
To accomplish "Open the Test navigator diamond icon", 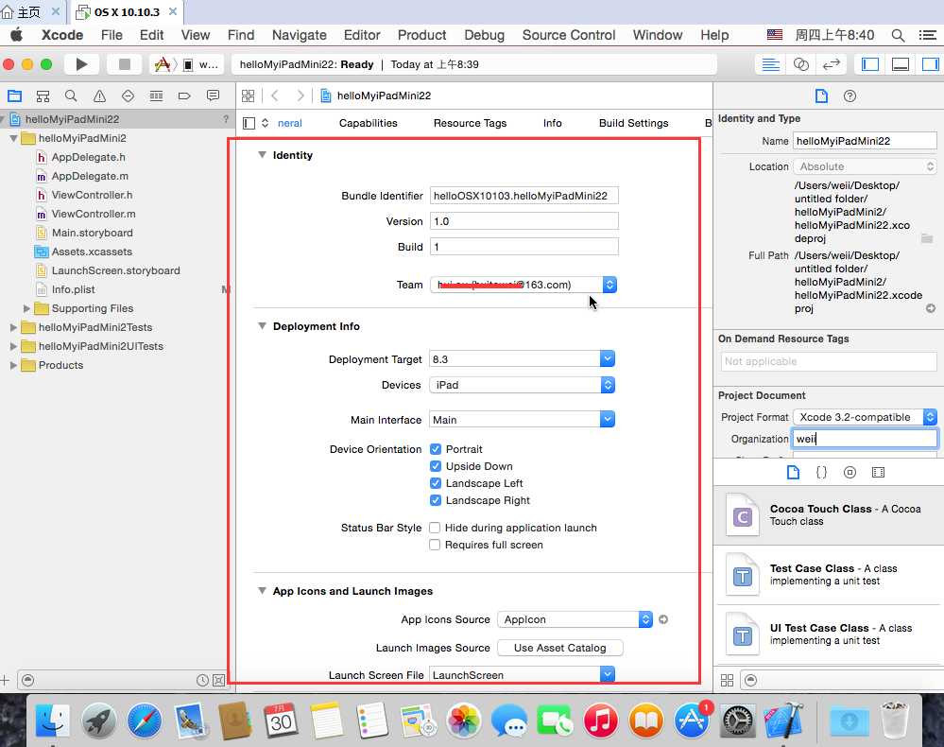I will click(128, 96).
